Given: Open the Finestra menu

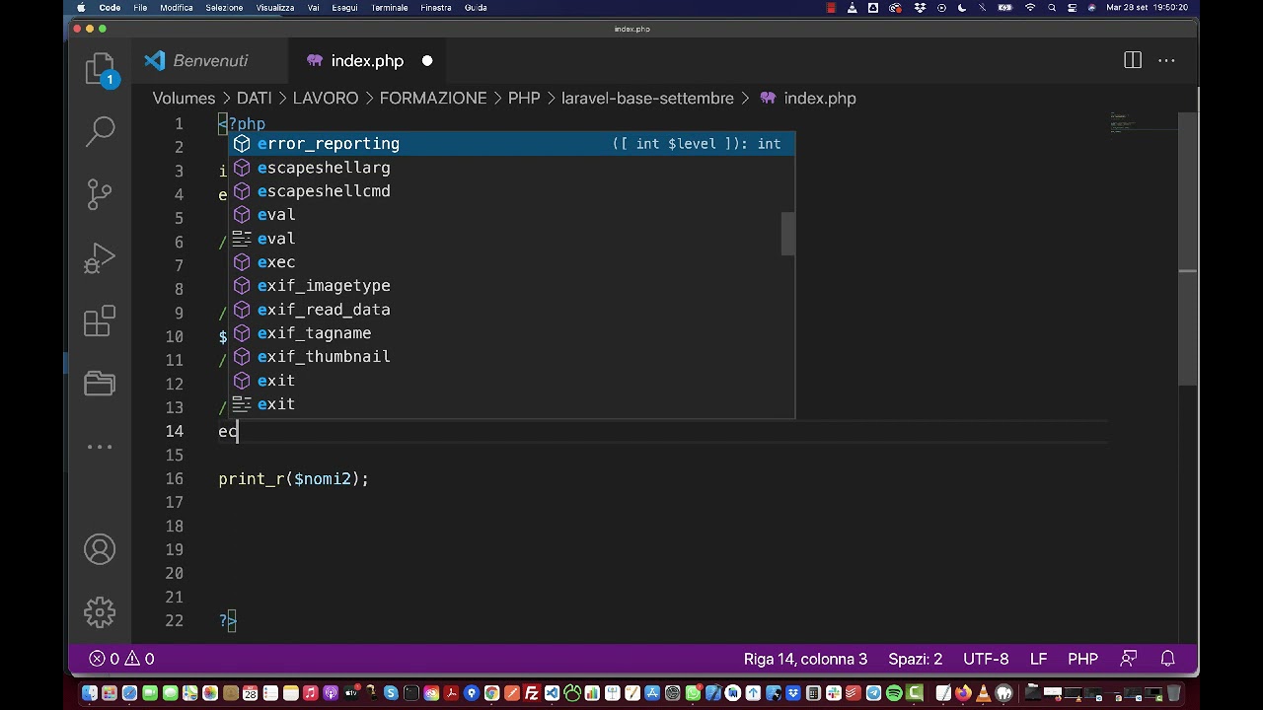Looking at the screenshot, I should [x=436, y=7].
